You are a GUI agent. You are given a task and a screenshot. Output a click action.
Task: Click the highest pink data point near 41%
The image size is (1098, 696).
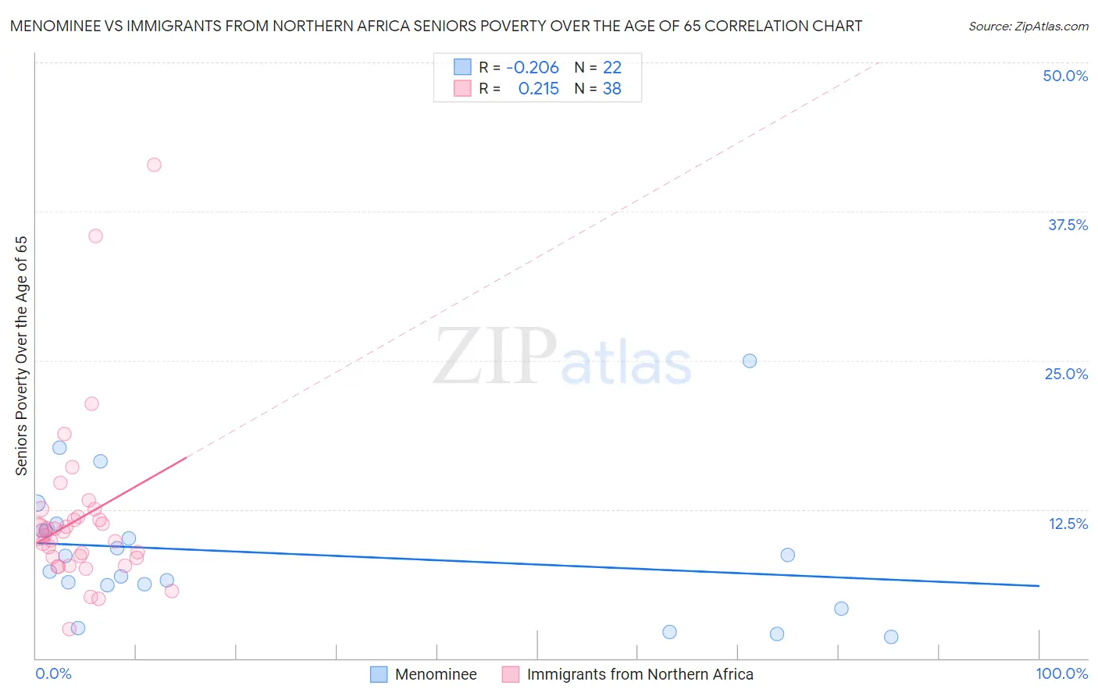(154, 165)
